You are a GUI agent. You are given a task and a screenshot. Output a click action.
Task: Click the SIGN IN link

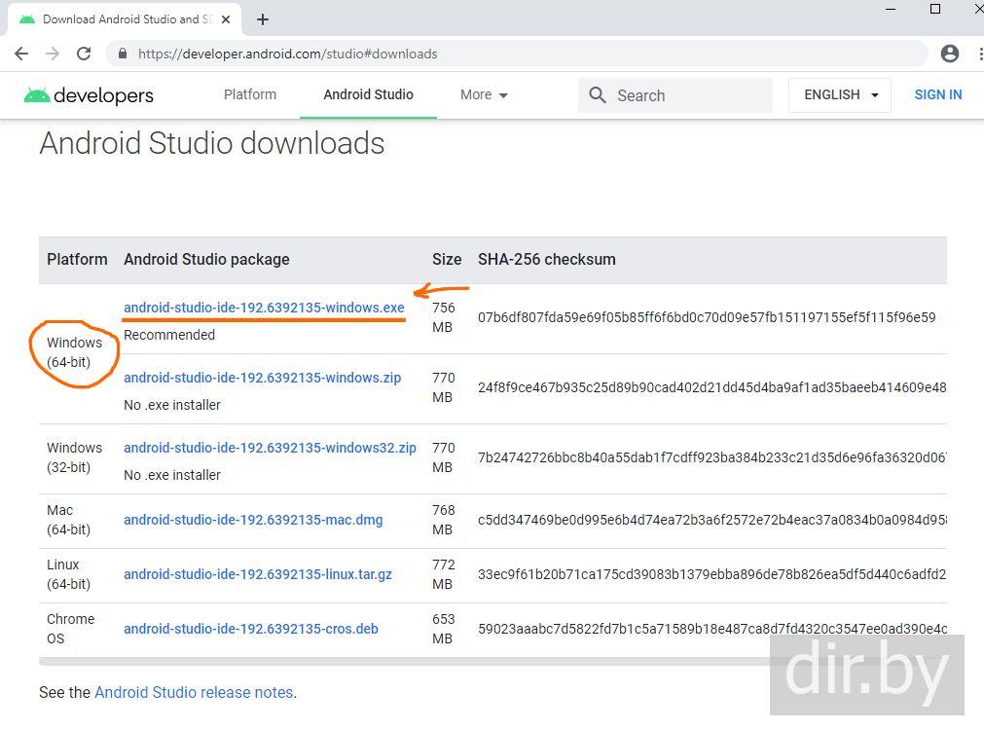tap(937, 95)
